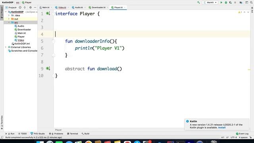Image resolution: width=254 pixels, height=143 pixels.
Task: Open Project Structure icon in toolbar
Action: tap(241, 2)
